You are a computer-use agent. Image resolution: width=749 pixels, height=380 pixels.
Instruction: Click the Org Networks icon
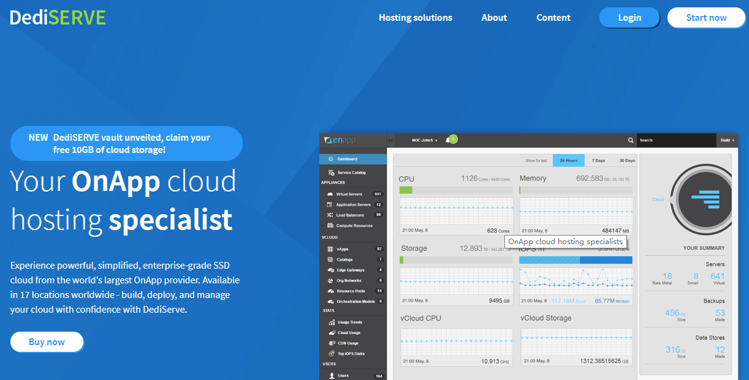click(x=330, y=280)
